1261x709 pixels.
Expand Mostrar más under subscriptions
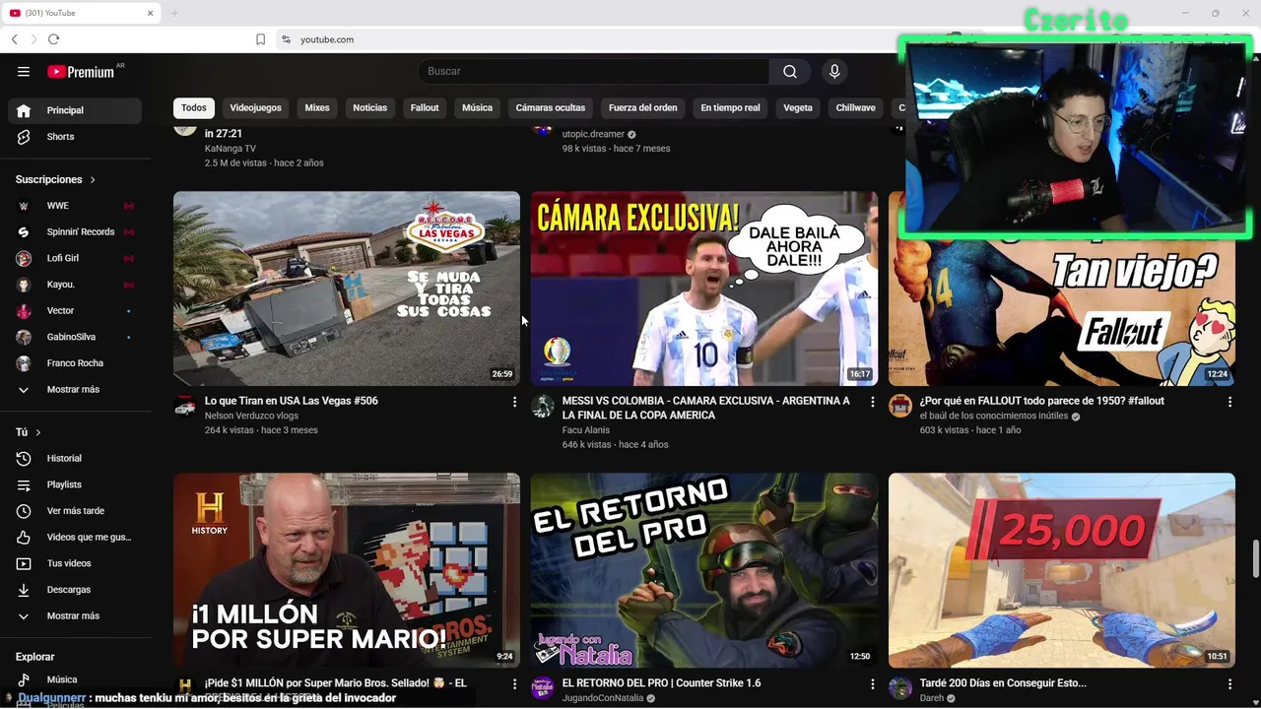[75, 390]
